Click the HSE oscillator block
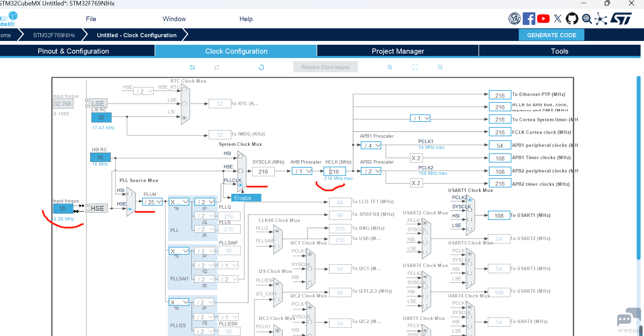644x336 pixels. (98, 208)
